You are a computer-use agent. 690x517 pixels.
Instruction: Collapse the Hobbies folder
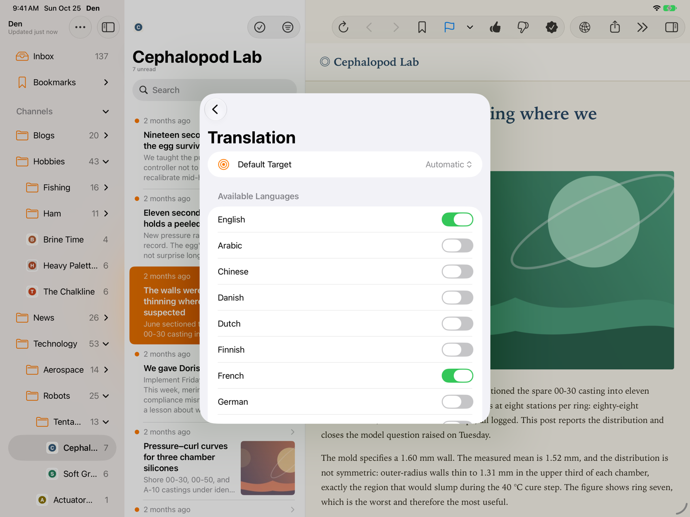[106, 161]
